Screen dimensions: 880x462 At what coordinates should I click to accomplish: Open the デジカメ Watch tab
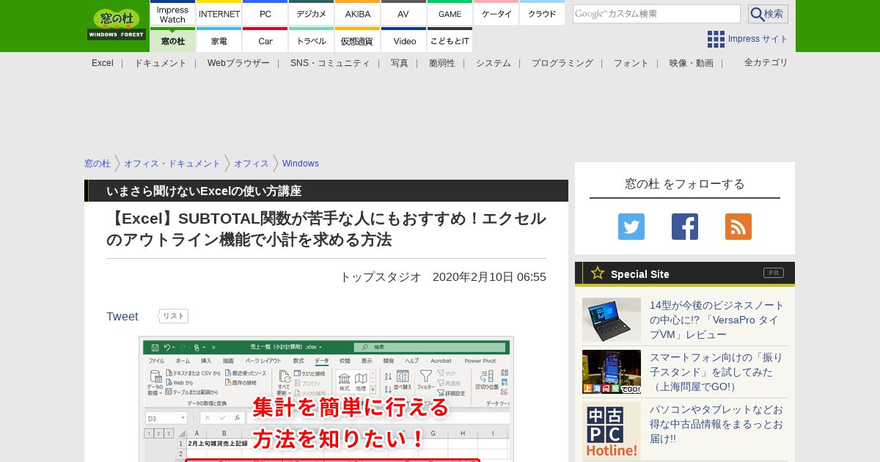coord(312,13)
